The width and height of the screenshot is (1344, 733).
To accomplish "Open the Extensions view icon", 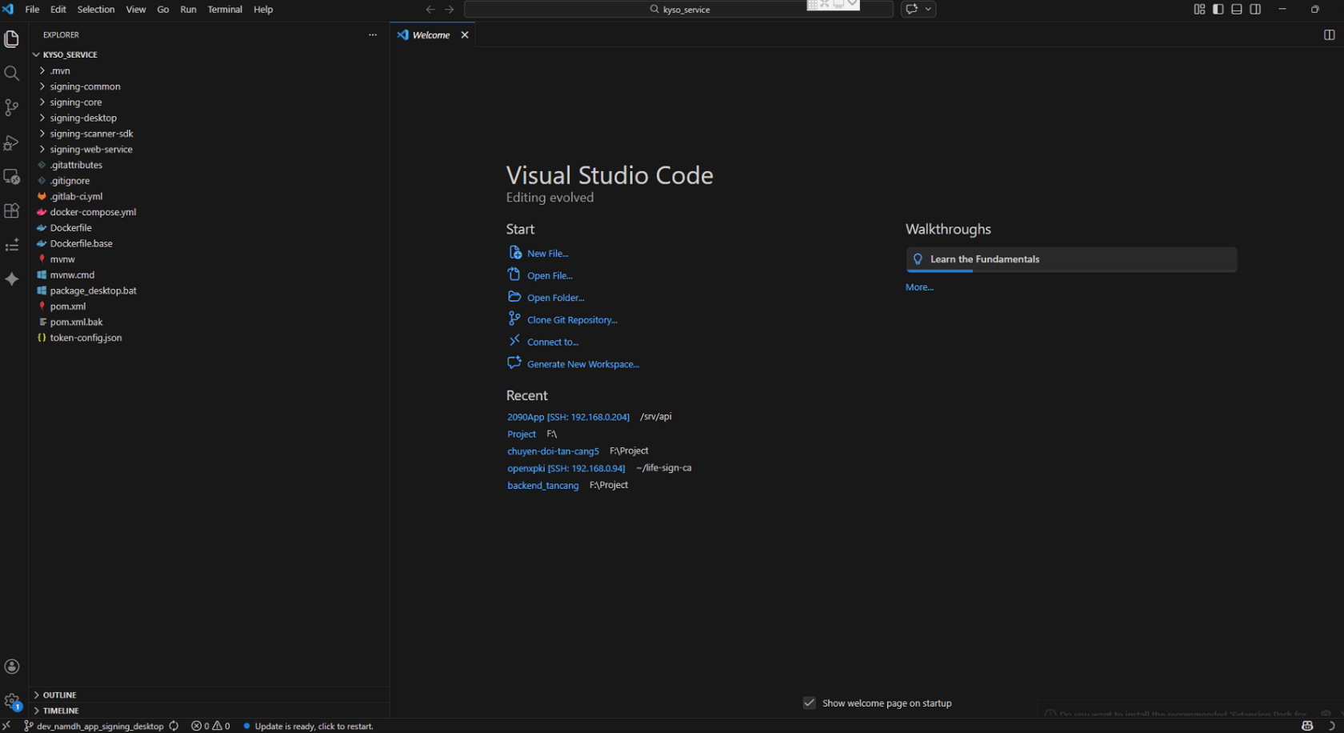I will pyautogui.click(x=11, y=211).
